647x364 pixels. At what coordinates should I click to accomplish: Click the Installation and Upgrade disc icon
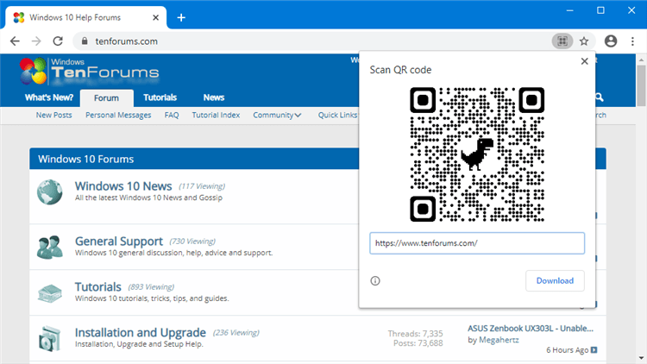pyautogui.click(x=49, y=339)
